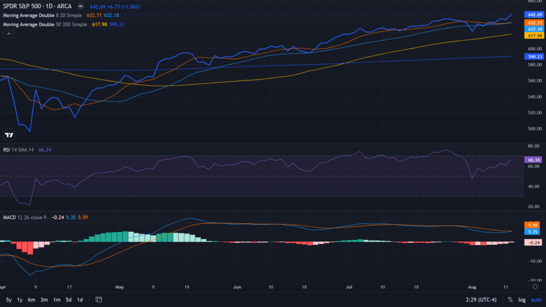Click the May label on the time axis
This screenshot has height=307, width=546.
119,287
